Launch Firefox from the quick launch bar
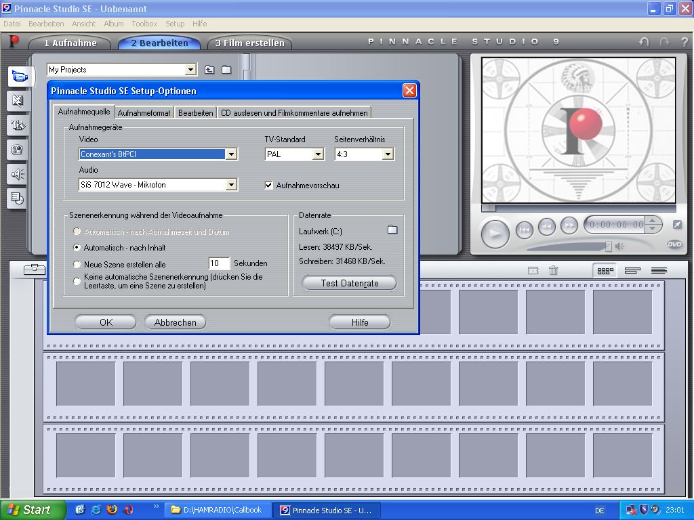The height and width of the screenshot is (520, 694). 112,509
